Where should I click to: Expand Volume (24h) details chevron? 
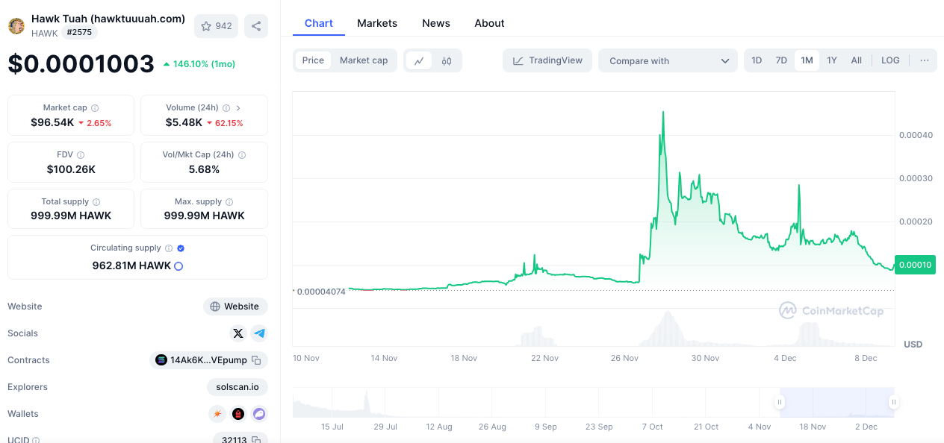pyautogui.click(x=238, y=108)
